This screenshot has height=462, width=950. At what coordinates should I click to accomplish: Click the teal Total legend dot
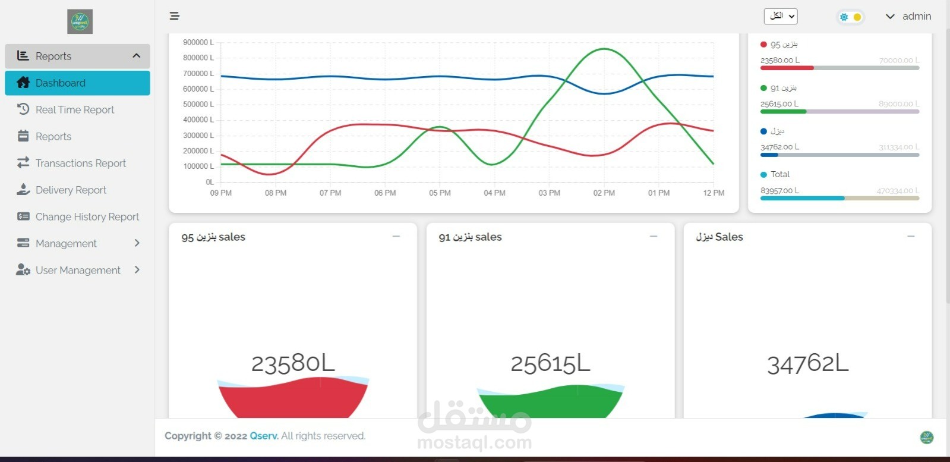(763, 174)
